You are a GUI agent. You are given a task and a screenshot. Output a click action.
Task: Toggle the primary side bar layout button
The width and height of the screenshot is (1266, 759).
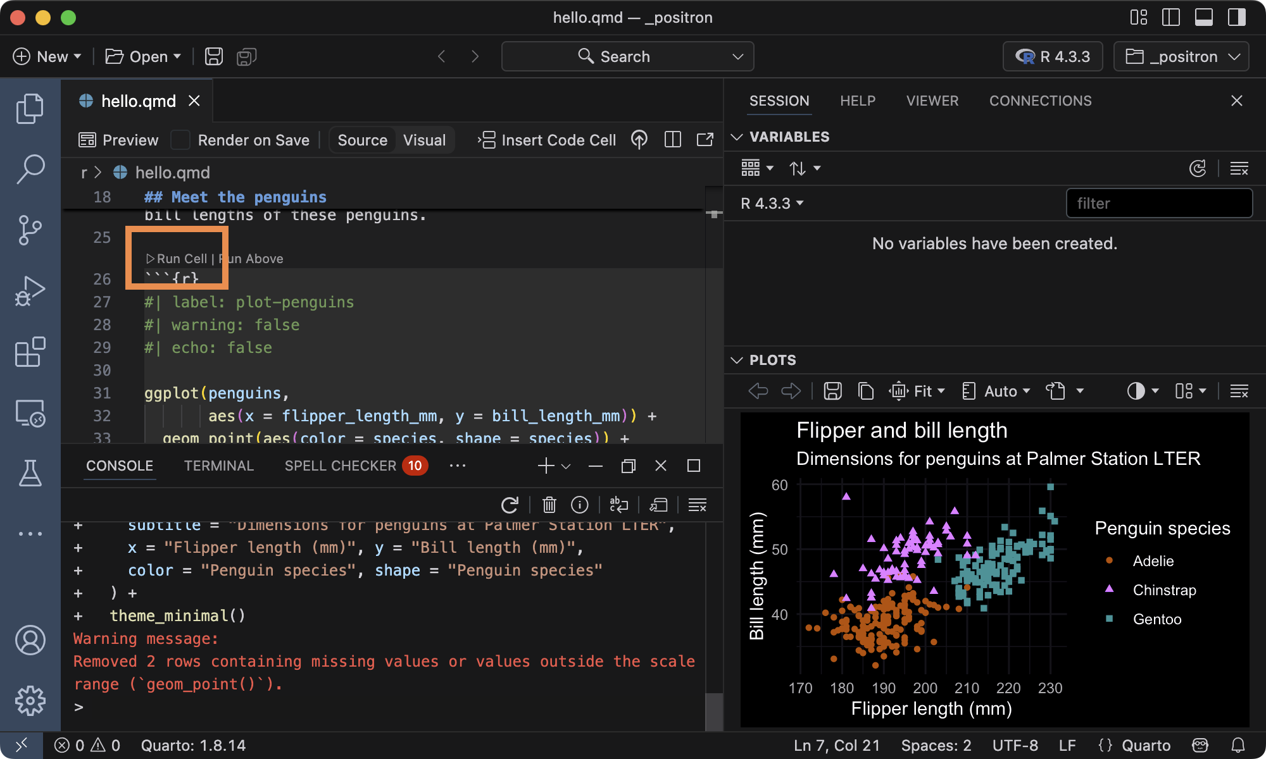[1171, 17]
